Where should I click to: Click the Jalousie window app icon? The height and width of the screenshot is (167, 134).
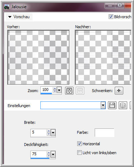tap(7, 7)
